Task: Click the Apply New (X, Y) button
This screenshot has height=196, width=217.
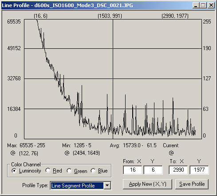Action: click(147, 184)
